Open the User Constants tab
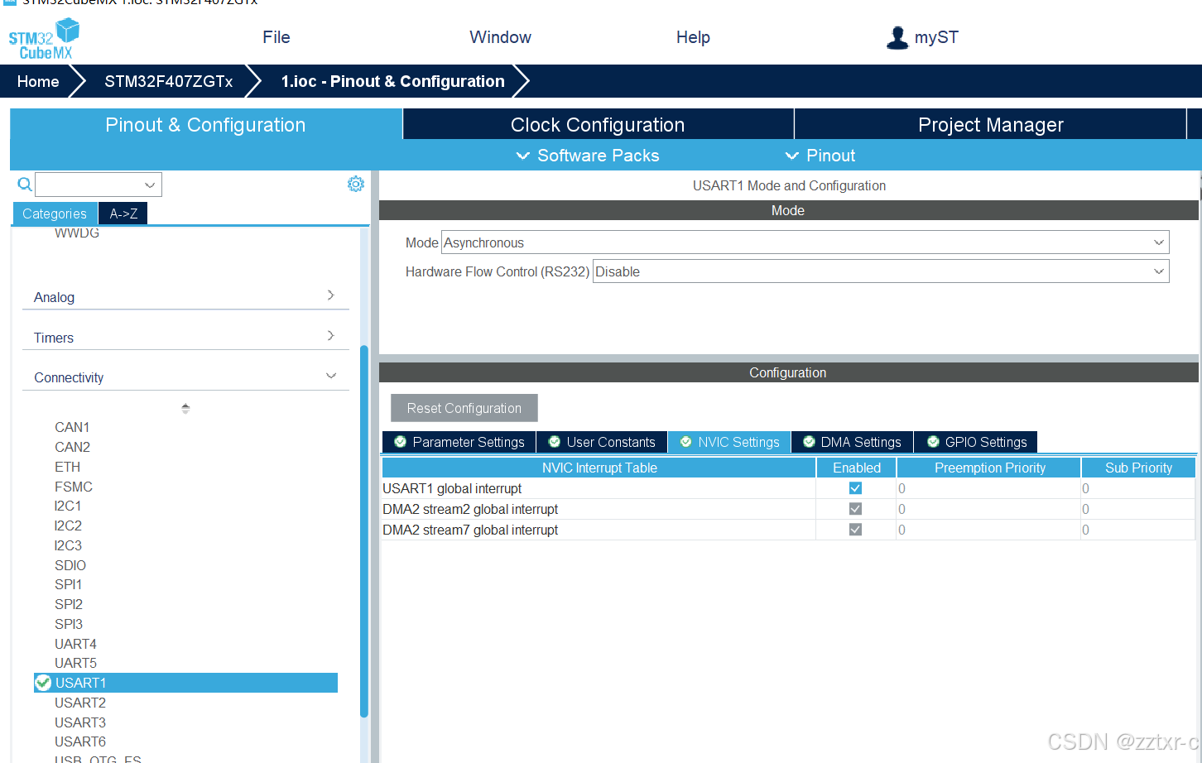The width and height of the screenshot is (1202, 763). 602,442
